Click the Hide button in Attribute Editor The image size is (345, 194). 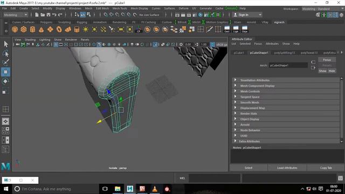point(332,71)
